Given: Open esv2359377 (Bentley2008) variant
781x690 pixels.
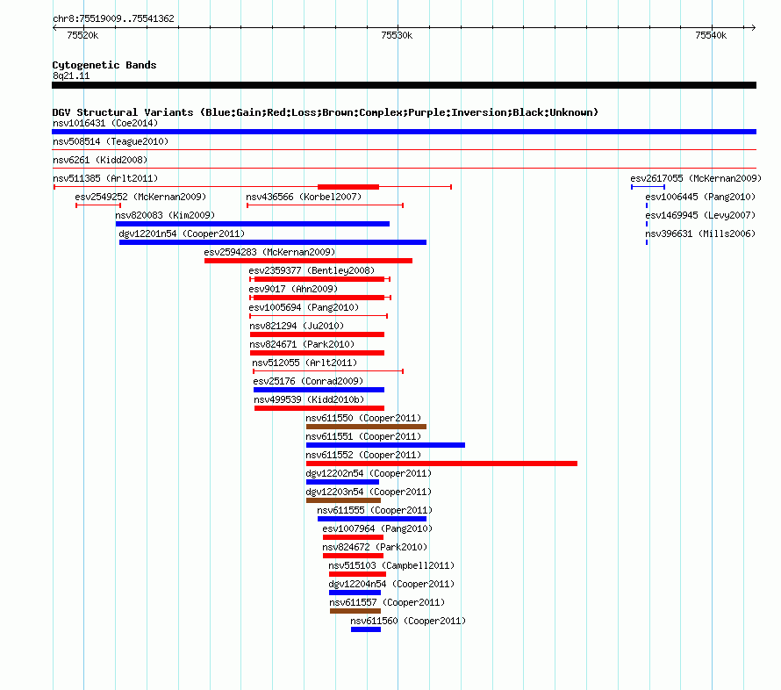Looking at the screenshot, I should (312, 270).
